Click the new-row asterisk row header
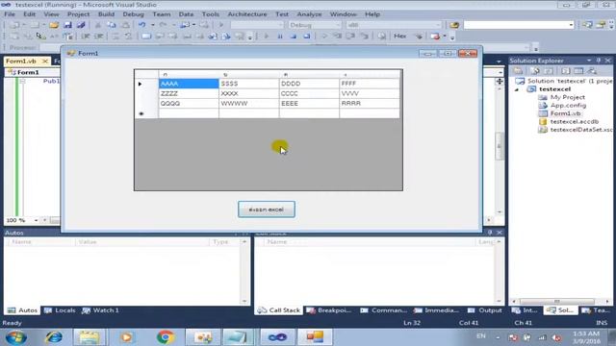This screenshot has width=616, height=346. [146, 113]
